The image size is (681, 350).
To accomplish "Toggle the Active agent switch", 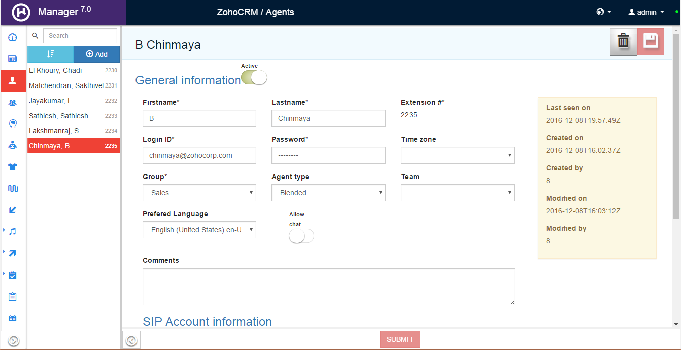I will point(254,78).
